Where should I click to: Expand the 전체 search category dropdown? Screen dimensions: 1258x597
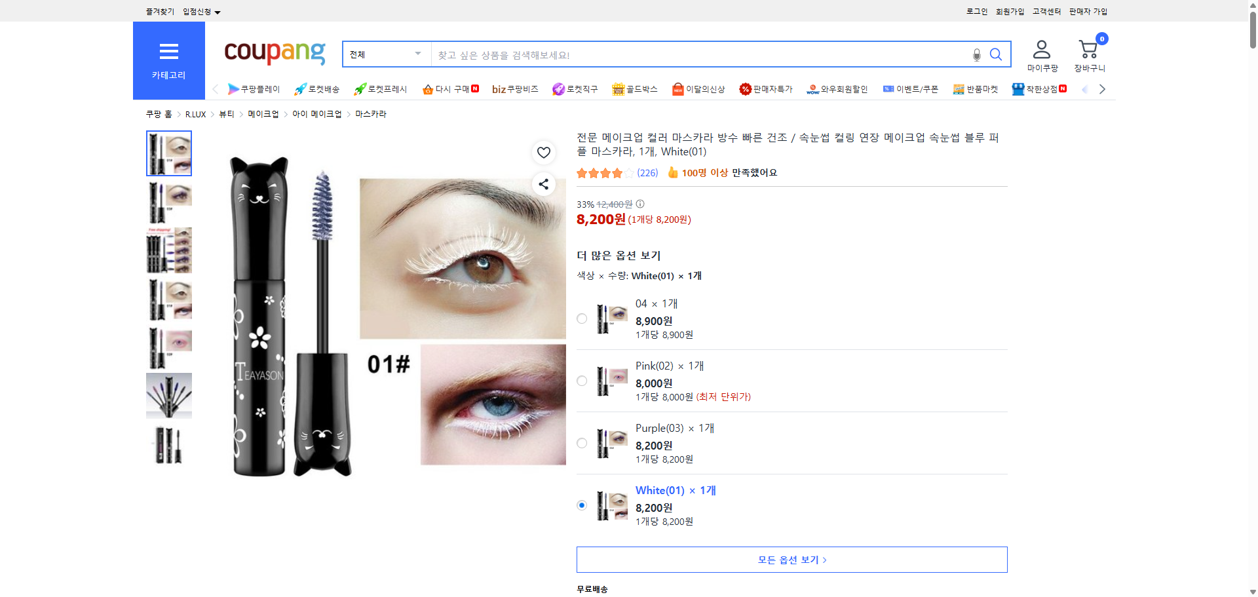point(385,54)
